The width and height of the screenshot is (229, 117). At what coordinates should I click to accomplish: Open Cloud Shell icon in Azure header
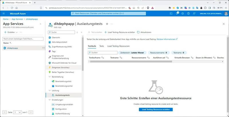click(171, 13)
